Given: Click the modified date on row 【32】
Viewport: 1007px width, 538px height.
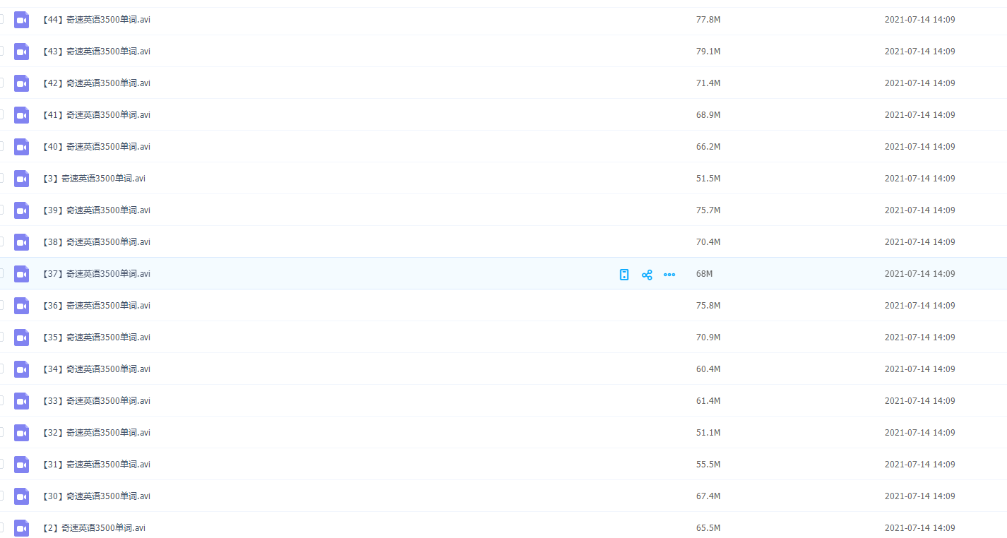Looking at the screenshot, I should coord(919,433).
